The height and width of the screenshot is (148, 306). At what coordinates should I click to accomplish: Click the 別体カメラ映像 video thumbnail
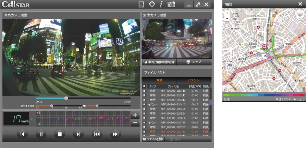click(x=176, y=39)
